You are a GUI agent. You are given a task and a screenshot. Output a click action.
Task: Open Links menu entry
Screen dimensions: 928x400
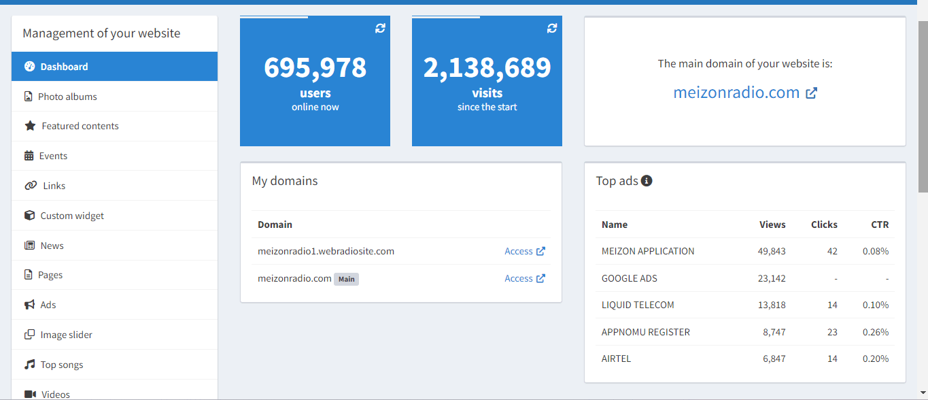(x=54, y=186)
